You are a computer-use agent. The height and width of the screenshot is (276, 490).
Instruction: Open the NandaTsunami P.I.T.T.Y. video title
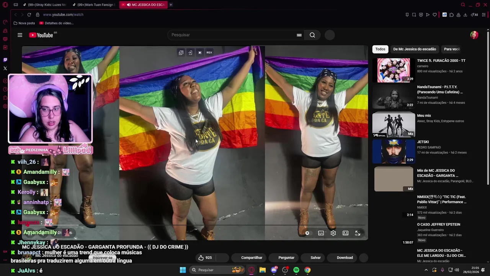point(440,89)
